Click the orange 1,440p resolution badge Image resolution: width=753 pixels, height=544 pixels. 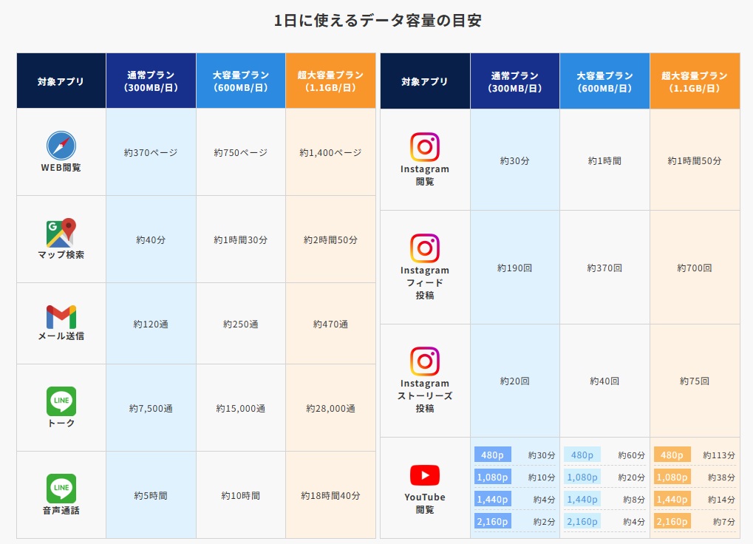pos(672,500)
